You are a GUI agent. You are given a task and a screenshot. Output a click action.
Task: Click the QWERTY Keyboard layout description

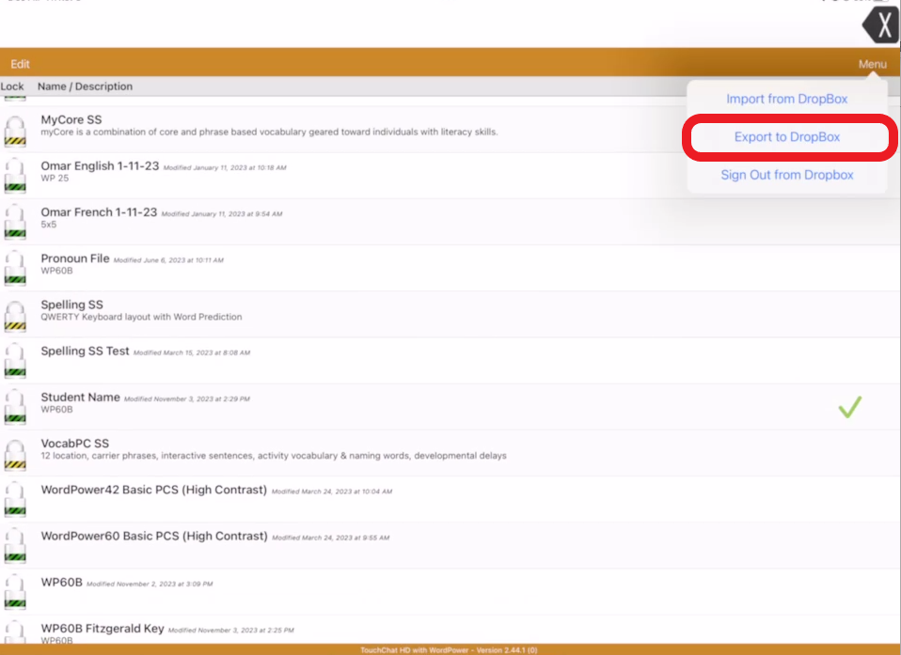141,317
